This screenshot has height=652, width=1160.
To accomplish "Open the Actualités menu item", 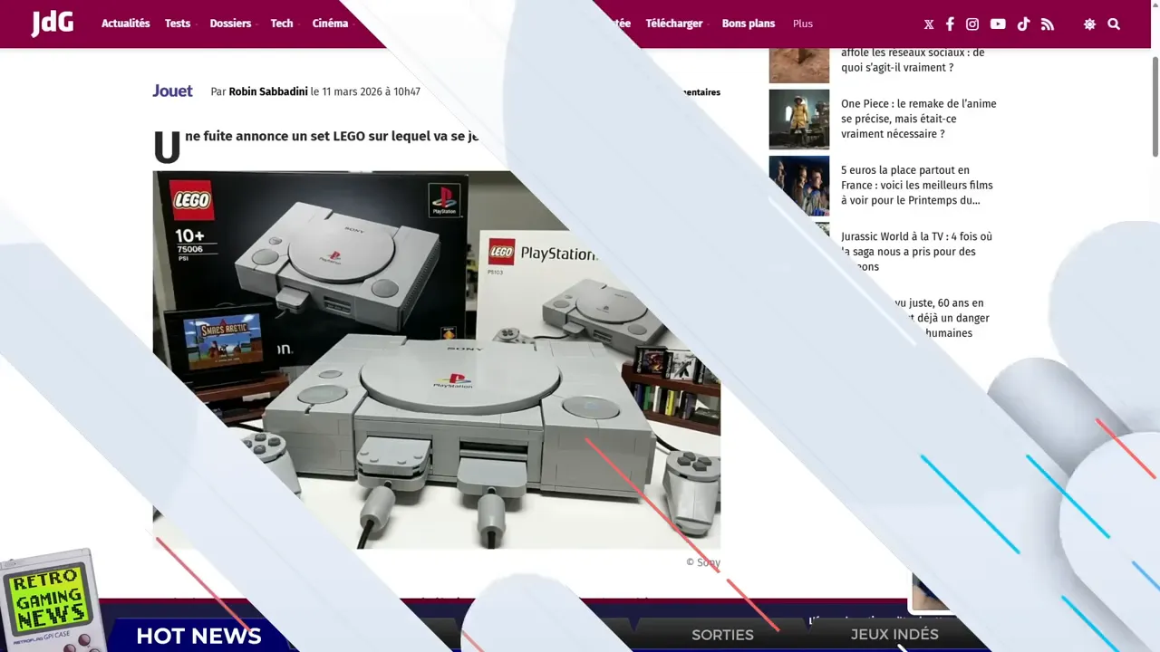I will 125,24.
